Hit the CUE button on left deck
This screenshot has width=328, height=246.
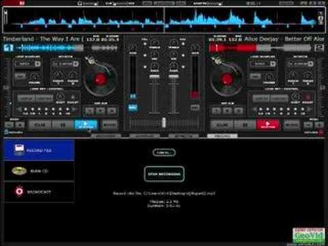coord(40,125)
